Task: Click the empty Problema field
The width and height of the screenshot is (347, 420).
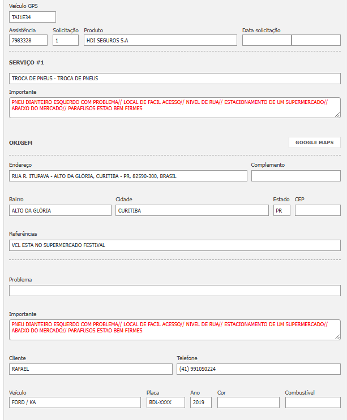Action: [x=175, y=291]
